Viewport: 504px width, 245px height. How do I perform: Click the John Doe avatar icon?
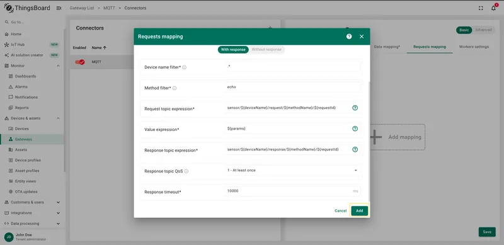point(9,237)
